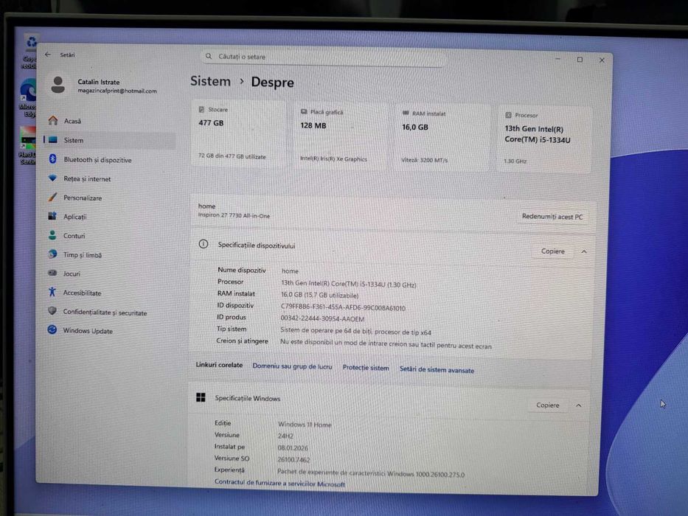This screenshot has height=516, width=688.
Task: Click the Bluetooth icon in sidebar
Action: click(x=52, y=158)
